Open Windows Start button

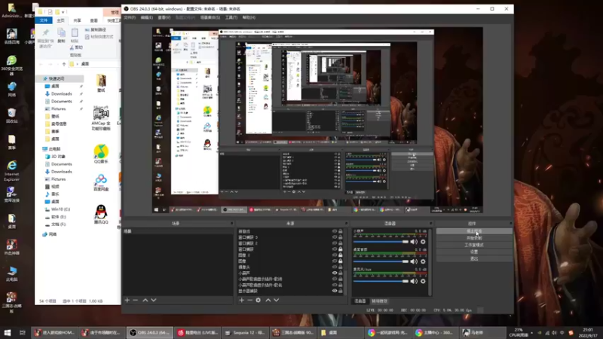tap(8, 332)
